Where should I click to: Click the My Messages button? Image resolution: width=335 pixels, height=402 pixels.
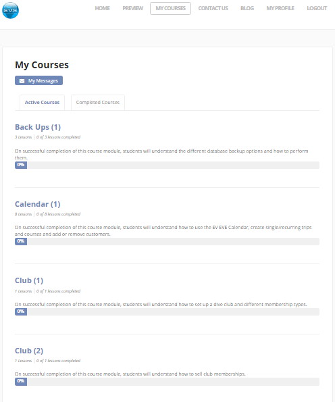38,80
